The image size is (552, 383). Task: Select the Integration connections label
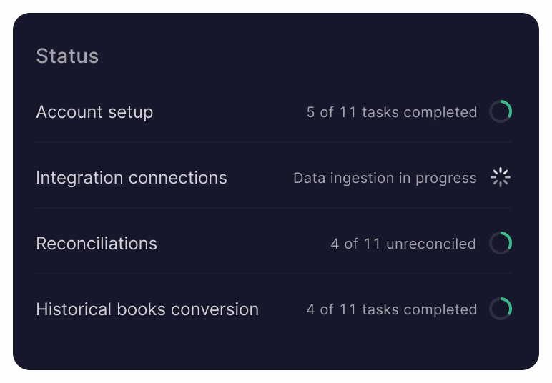132,178
